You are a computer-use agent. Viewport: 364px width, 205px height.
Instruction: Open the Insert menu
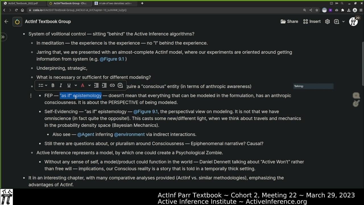(x=312, y=21)
